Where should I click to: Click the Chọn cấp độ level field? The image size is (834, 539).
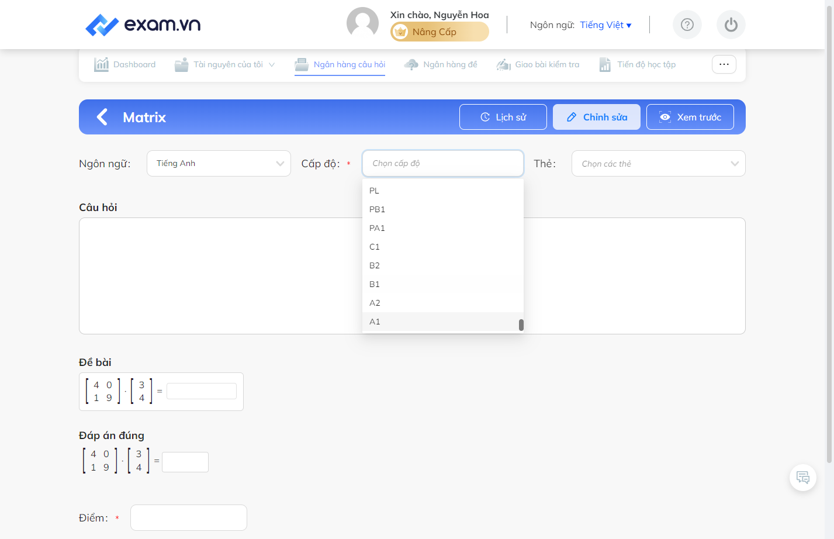tap(443, 164)
